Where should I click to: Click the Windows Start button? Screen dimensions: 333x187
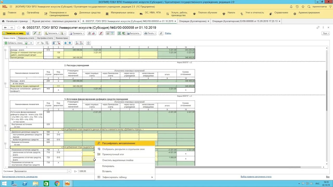click(4, 184)
